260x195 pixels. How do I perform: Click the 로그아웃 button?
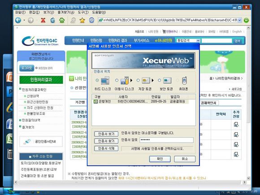[26, 68]
